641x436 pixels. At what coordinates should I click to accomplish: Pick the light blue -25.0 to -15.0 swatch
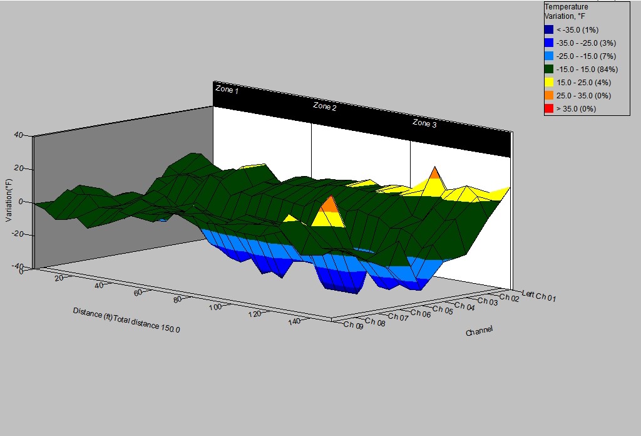tap(548, 56)
